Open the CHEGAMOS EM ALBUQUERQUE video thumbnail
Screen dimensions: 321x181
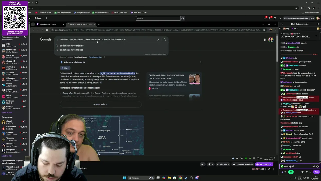(195, 79)
